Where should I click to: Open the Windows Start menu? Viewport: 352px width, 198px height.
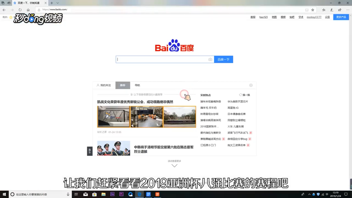point(4,194)
